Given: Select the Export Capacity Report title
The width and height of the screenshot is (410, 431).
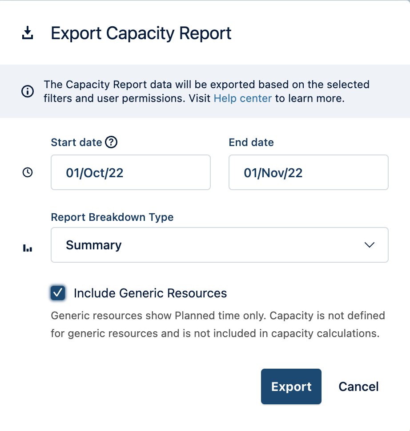Looking at the screenshot, I should (141, 33).
